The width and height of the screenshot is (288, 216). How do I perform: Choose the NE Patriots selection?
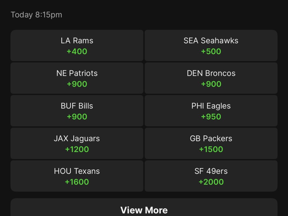[x=77, y=78]
